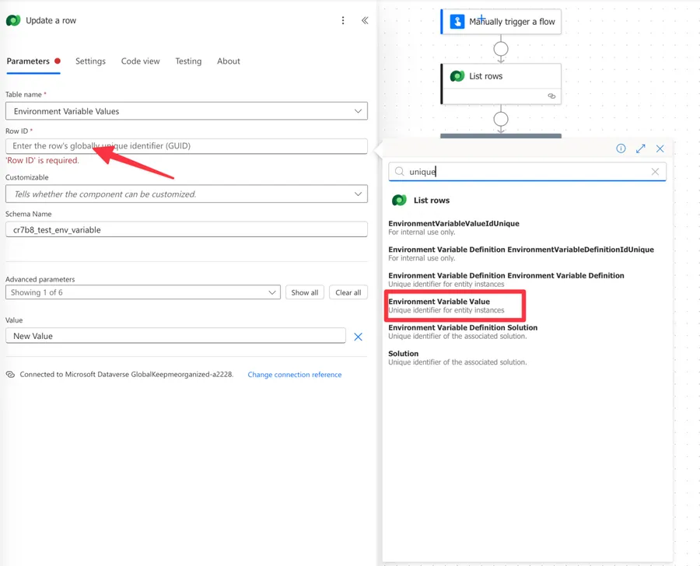Clear the search text with X icon
The image size is (700, 566).
655,172
